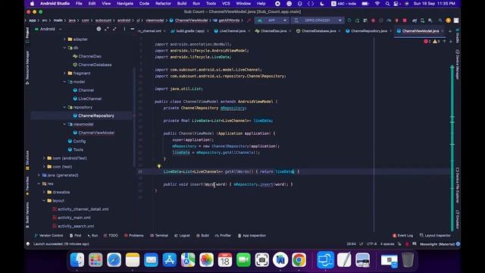This screenshot has width=485, height=273.
Task: Click status bar icon left of Launch succeeded
Action: [28, 244]
